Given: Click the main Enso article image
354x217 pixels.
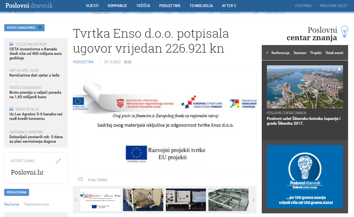Looking at the screenshot, I should (165, 122).
